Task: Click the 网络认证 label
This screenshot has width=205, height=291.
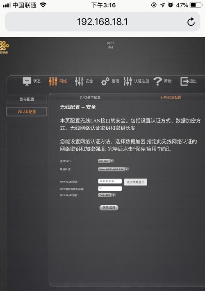Action: 65,169
